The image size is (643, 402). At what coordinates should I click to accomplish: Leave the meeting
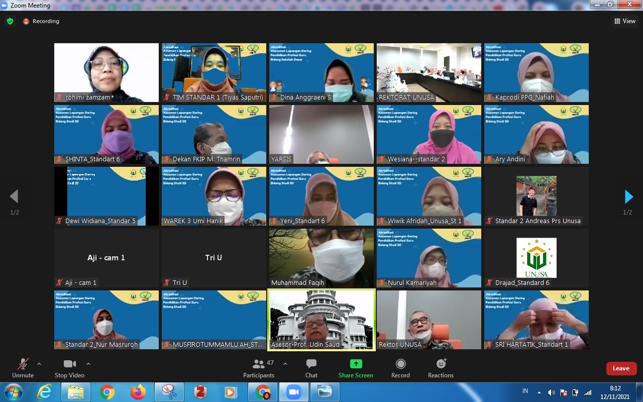pos(621,368)
